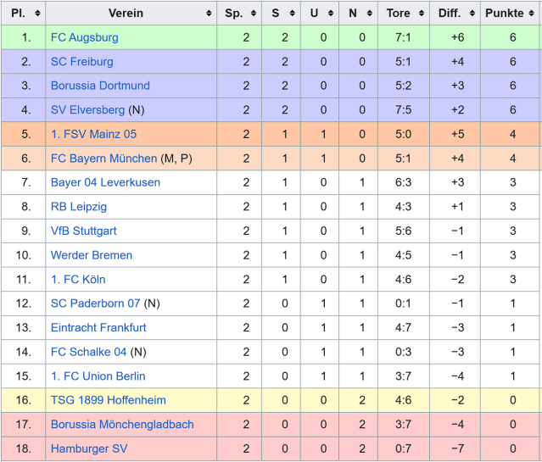Open the VfB Stuttgart link

84,231
